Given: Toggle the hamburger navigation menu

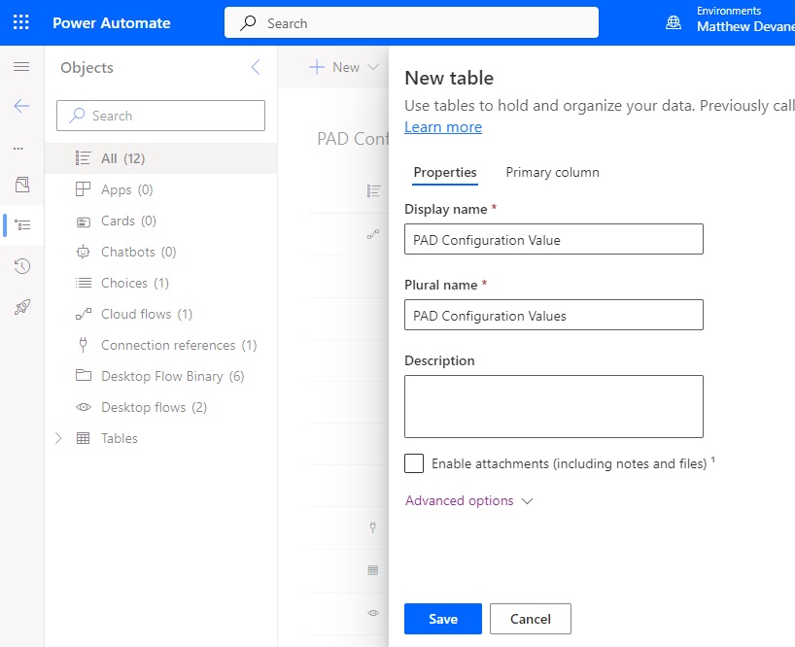Looking at the screenshot, I should [x=21, y=66].
